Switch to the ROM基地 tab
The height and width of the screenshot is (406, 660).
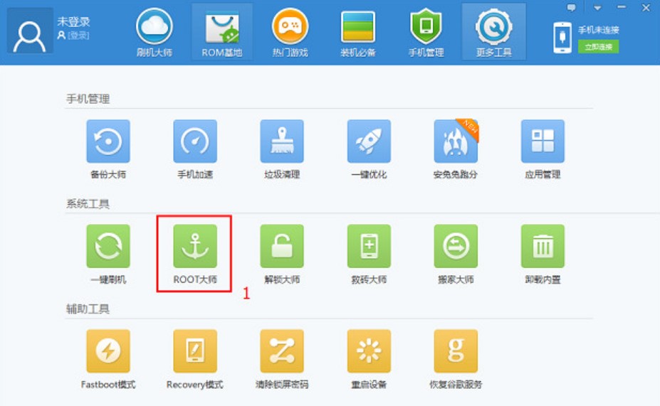(222, 33)
